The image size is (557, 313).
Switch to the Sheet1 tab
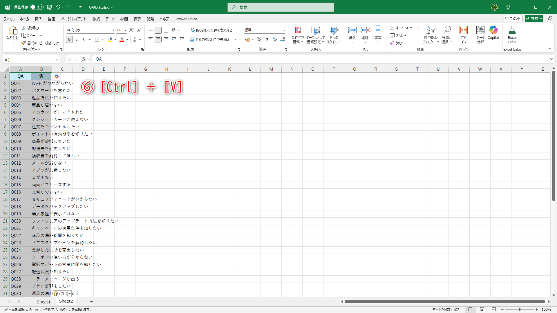click(44, 302)
